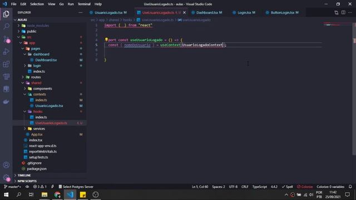Image resolution: width=356 pixels, height=200 pixels.
Task: Open the Run and Debug view
Action: (6, 52)
